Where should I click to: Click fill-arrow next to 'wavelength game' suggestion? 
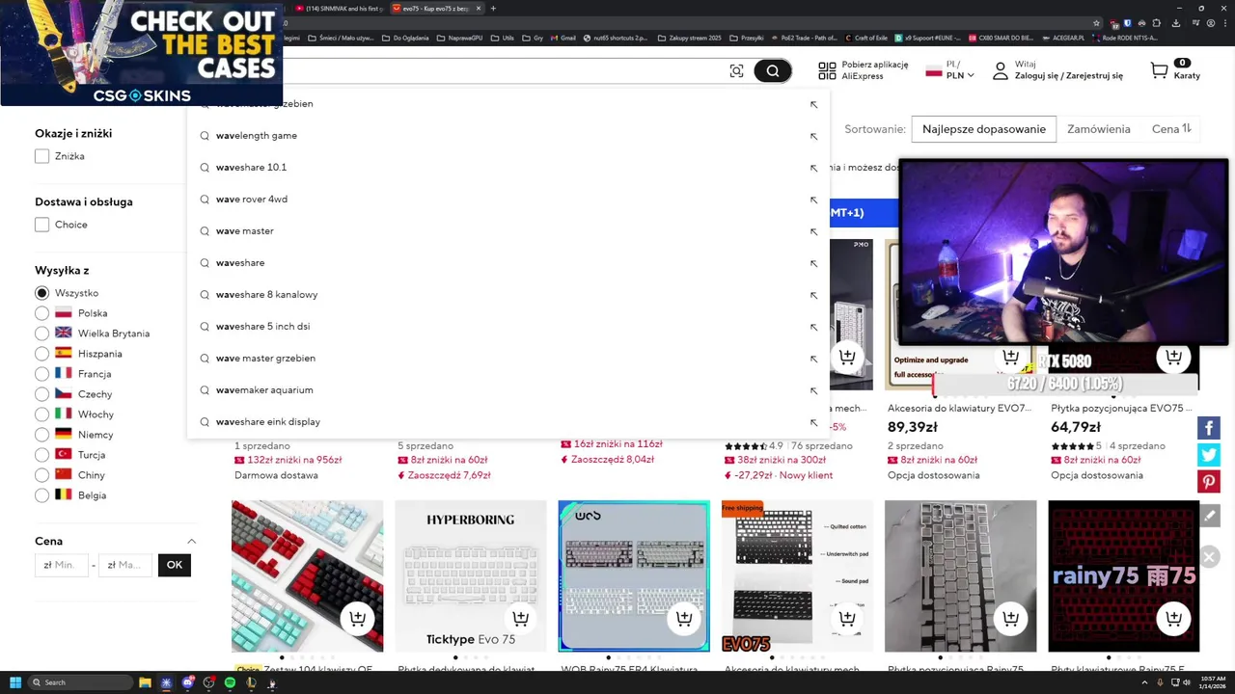pos(813,136)
